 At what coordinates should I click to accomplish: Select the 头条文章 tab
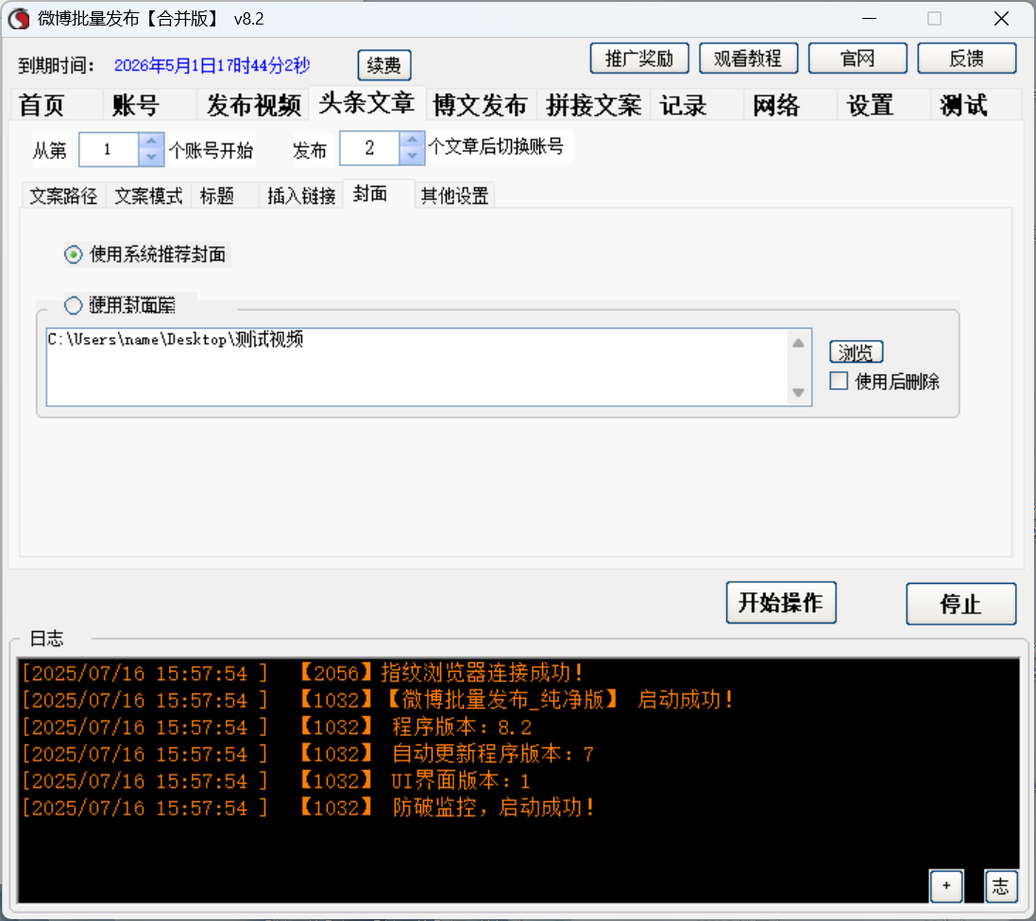[x=366, y=102]
